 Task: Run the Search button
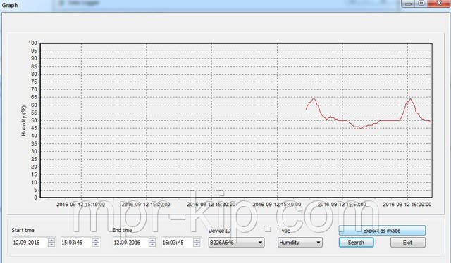tap(356, 243)
